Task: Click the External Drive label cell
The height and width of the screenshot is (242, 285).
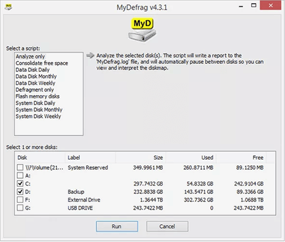Action: tap(84, 200)
